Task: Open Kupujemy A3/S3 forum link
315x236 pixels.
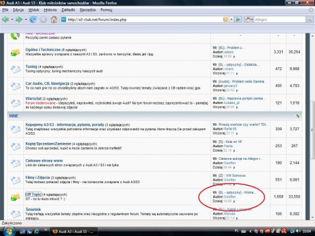Action: [65, 125]
